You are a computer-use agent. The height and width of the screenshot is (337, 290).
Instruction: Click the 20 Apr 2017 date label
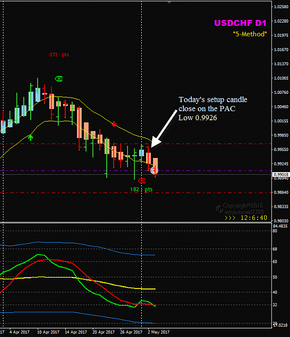(x=103, y=332)
